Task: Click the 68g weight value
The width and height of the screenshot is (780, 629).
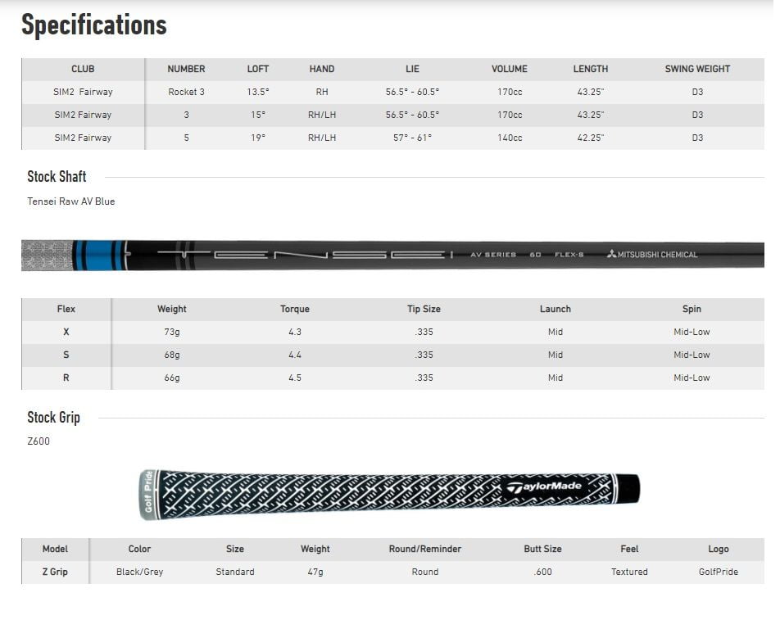Action: (171, 355)
